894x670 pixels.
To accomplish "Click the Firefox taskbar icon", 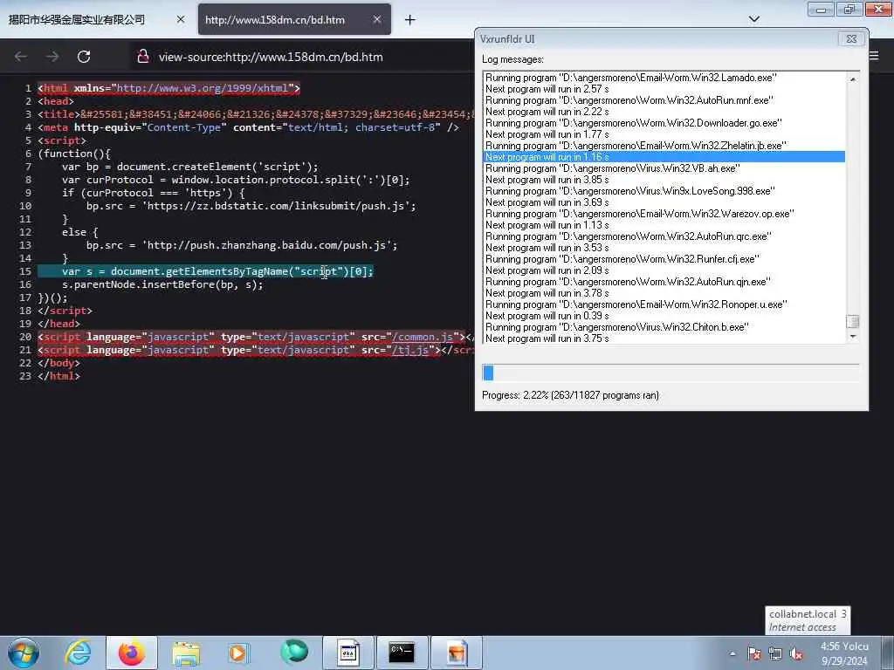I will [132, 653].
